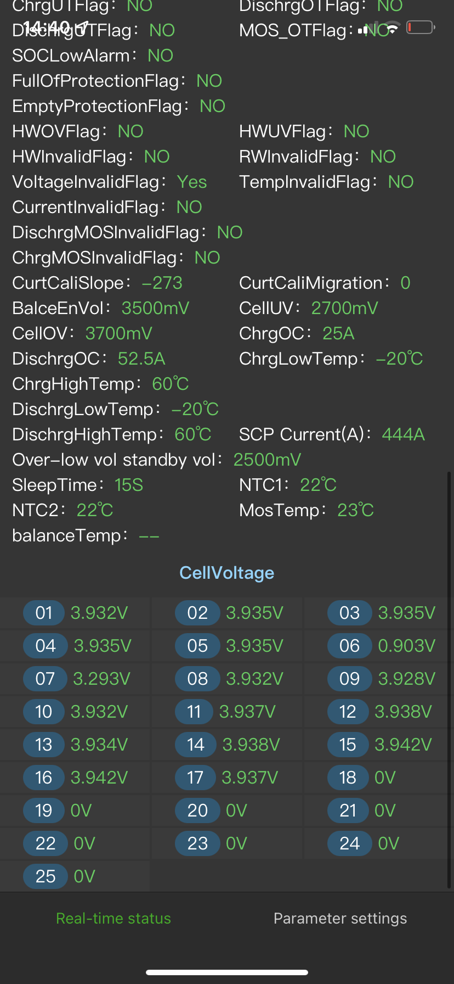Tap the 3.293V reading of cell 07

coord(102,679)
